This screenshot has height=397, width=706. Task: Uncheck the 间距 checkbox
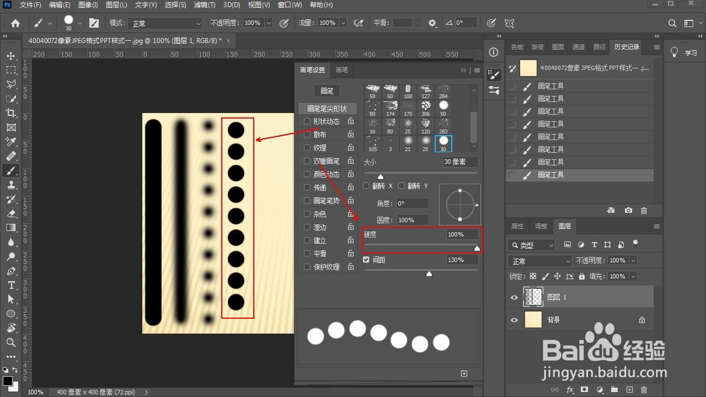coord(366,259)
